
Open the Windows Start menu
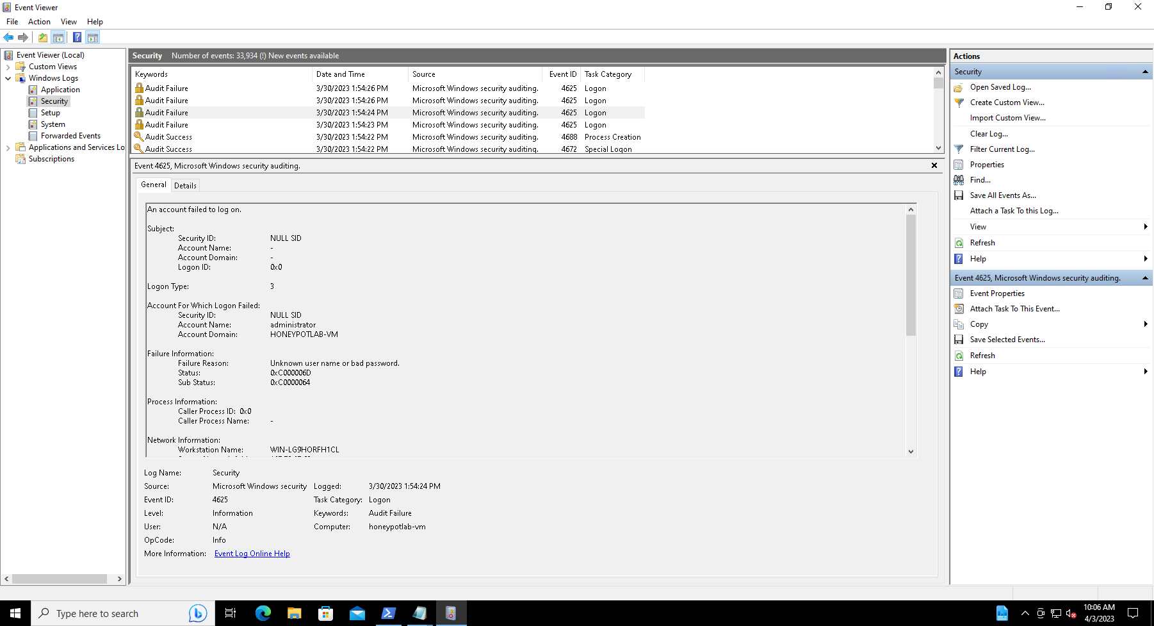(15, 613)
